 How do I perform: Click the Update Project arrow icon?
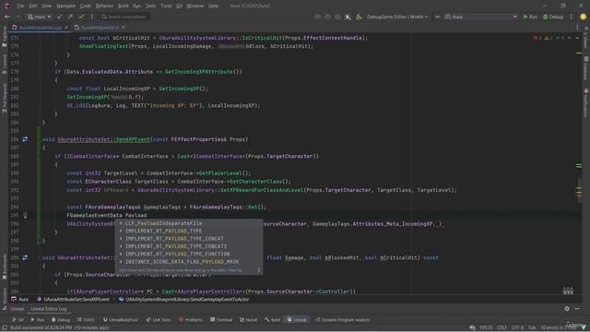click(59, 17)
